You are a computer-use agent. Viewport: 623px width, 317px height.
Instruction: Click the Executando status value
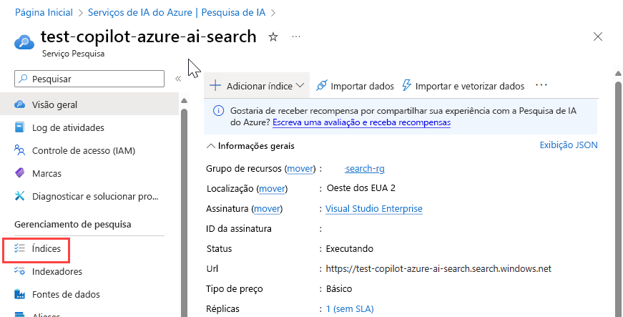tap(350, 249)
